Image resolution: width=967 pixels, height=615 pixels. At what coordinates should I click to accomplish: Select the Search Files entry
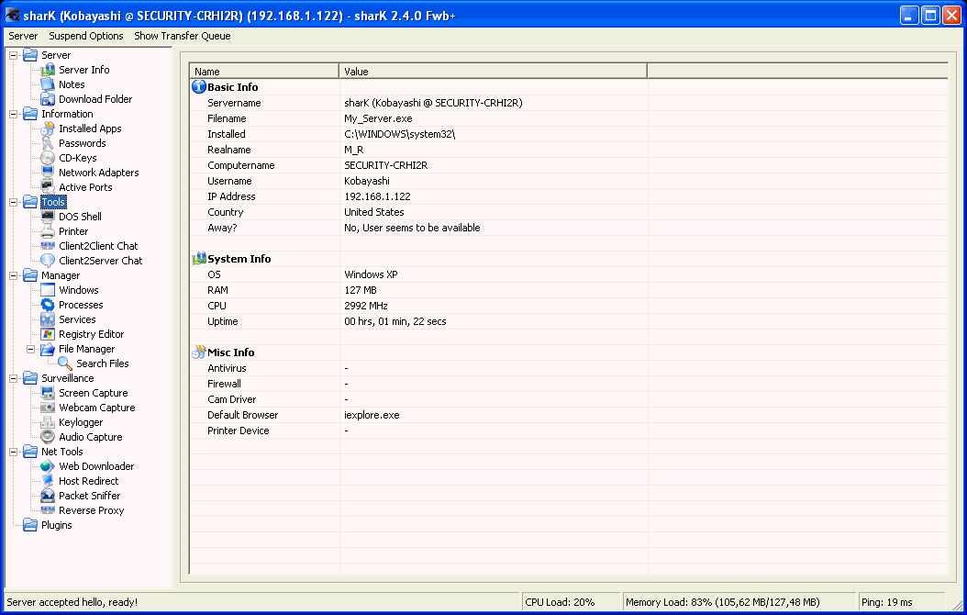tap(103, 363)
